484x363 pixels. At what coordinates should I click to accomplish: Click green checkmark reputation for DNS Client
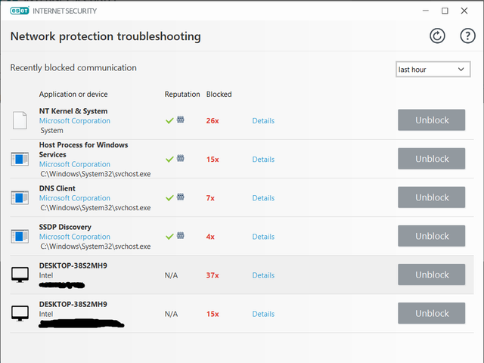coord(169,197)
